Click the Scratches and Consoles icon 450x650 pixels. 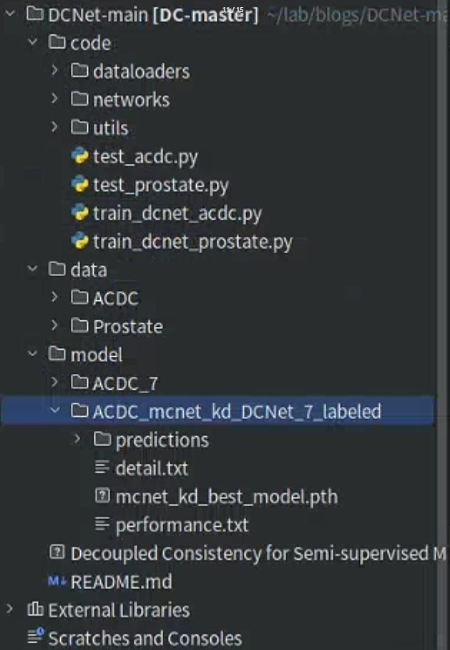pyautogui.click(x=34, y=638)
